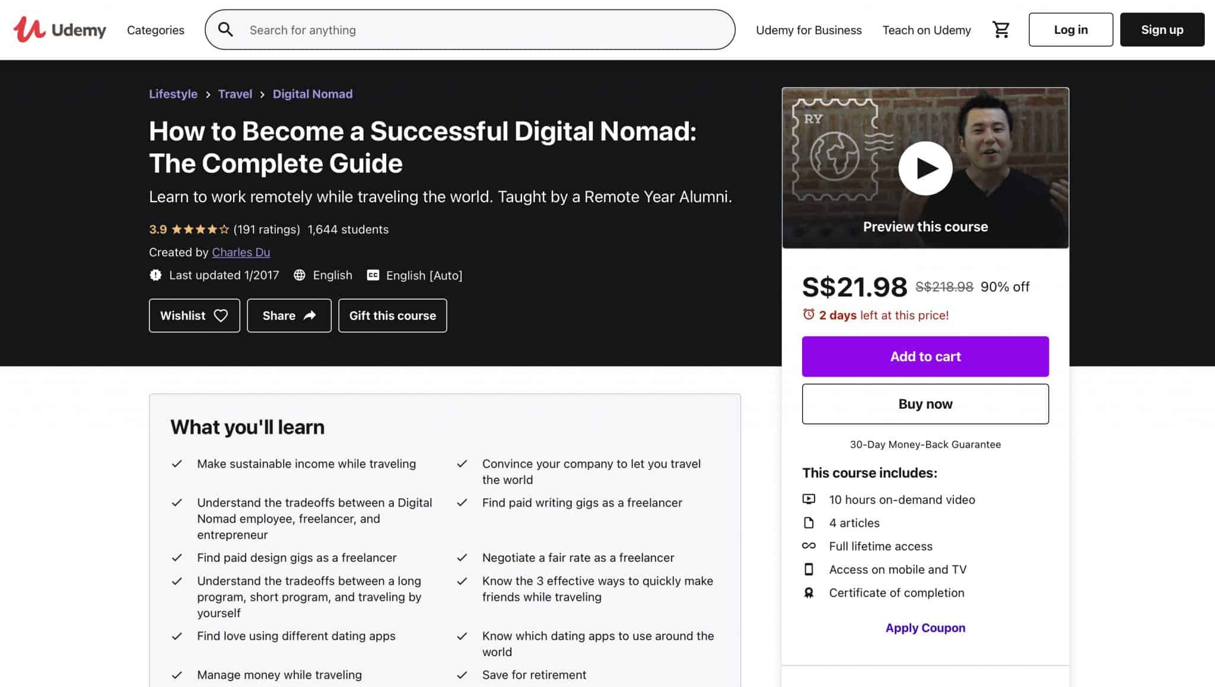Image resolution: width=1215 pixels, height=687 pixels.
Task: Focus the Search for anything field
Action: [470, 30]
